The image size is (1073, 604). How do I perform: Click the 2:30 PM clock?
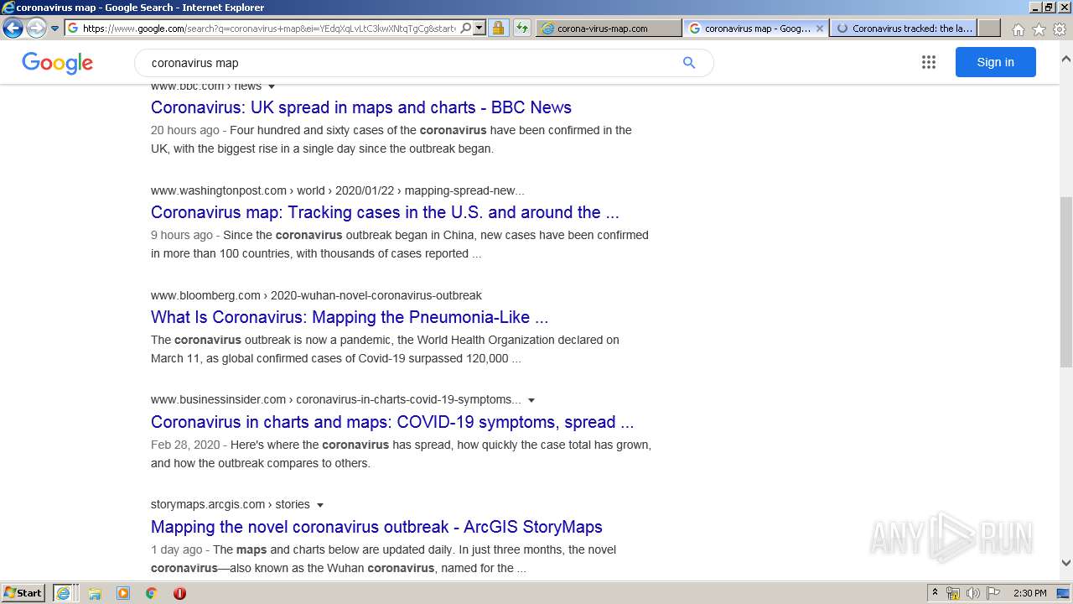1029,593
